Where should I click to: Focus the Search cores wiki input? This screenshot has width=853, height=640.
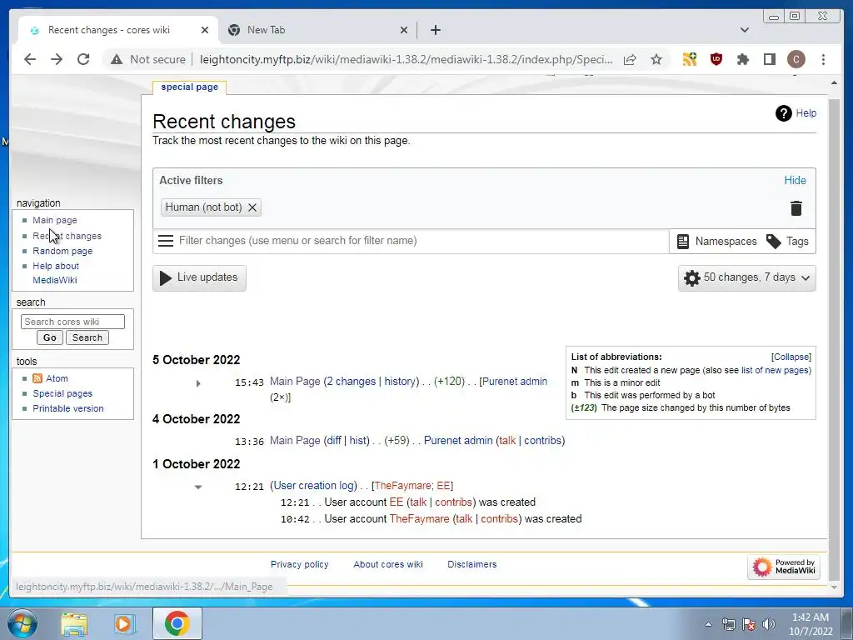pos(72,322)
